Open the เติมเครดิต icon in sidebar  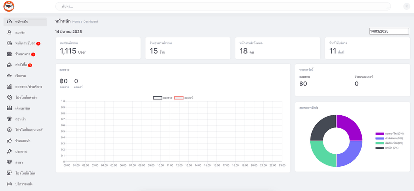[10, 108]
